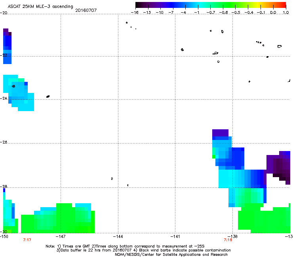The height and width of the screenshot is (257, 293).
Task: Click the -10 color bar label
Action: [x=160, y=13]
